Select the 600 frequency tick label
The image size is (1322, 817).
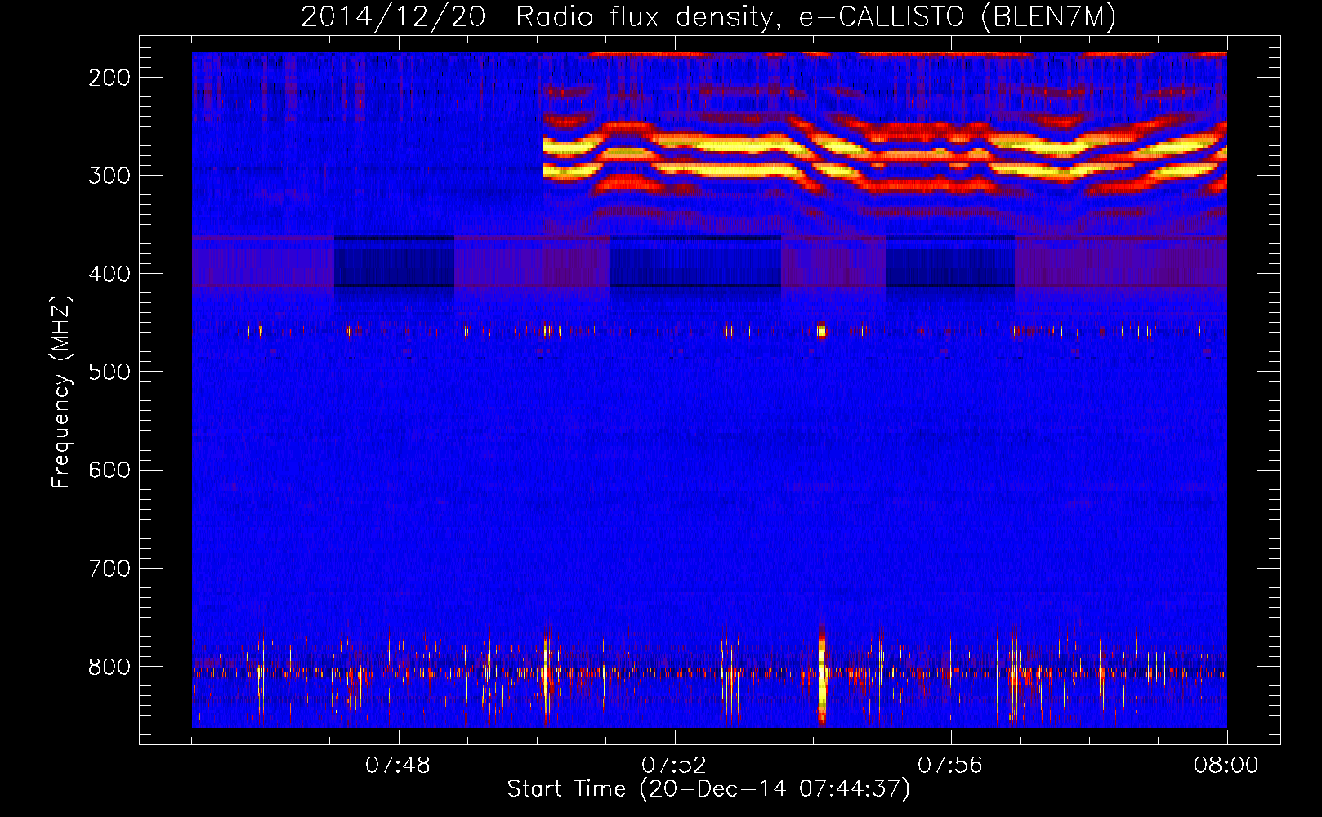click(109, 470)
